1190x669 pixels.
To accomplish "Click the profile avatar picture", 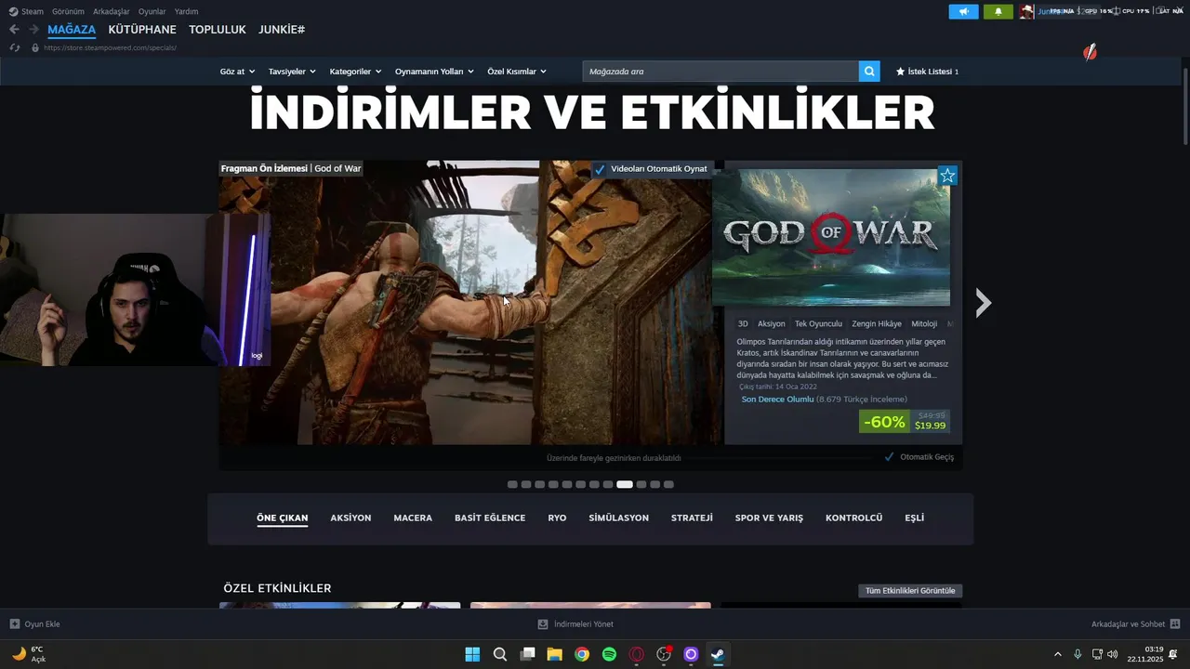I will 1026,11.
